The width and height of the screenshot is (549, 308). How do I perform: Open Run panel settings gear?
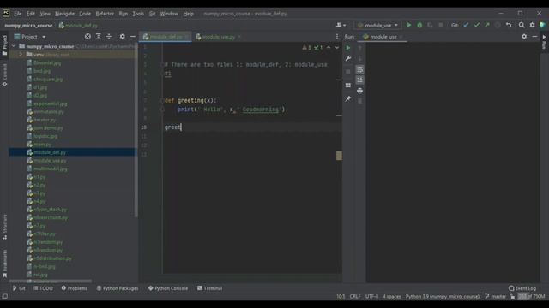524,37
